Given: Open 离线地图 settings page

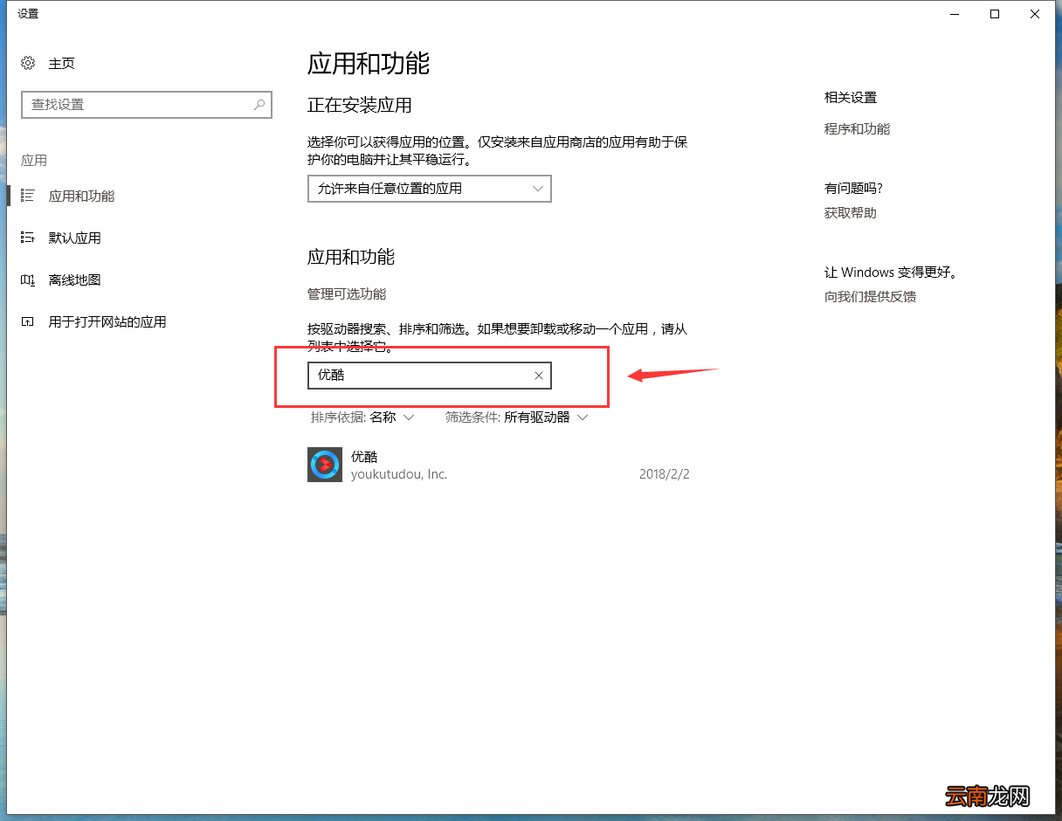Looking at the screenshot, I should [x=75, y=279].
